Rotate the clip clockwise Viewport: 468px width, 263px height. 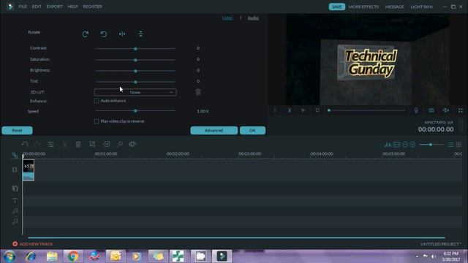pos(86,34)
